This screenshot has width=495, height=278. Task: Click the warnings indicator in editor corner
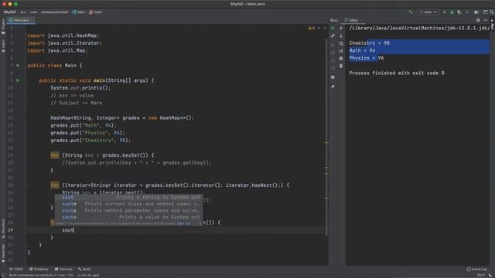click(311, 28)
